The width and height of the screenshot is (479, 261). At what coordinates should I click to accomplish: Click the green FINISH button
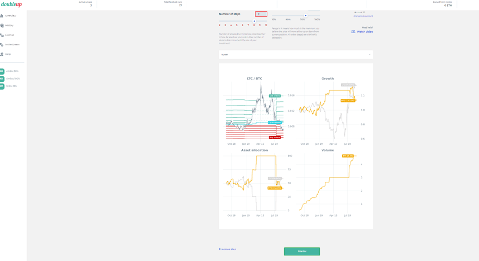(x=301, y=251)
